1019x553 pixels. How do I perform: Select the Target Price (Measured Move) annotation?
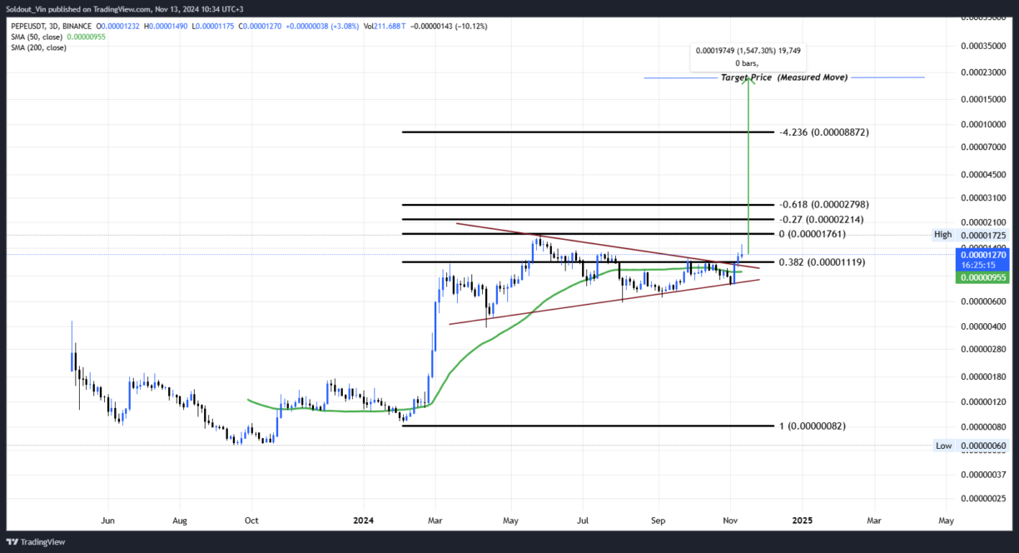783,77
